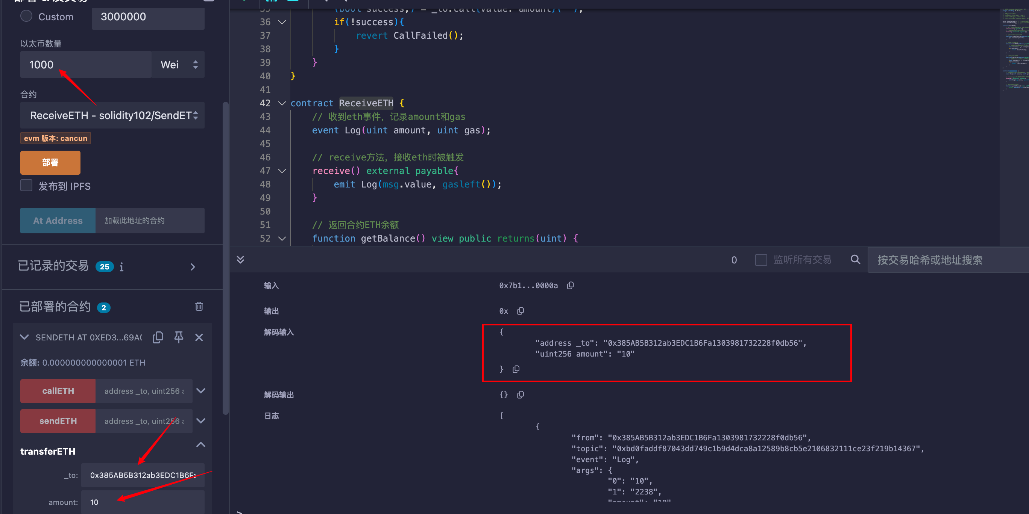Toggle the 发布到 IPFS checkbox
Viewport: 1029px width, 514px height.
pos(26,186)
